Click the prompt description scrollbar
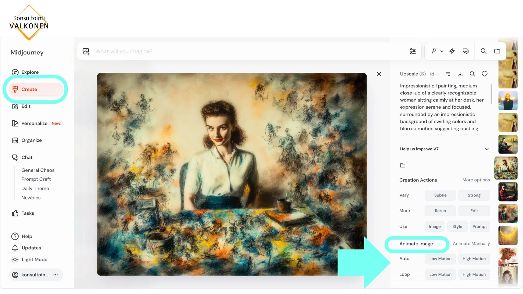The image size is (523, 294). (x=491, y=94)
